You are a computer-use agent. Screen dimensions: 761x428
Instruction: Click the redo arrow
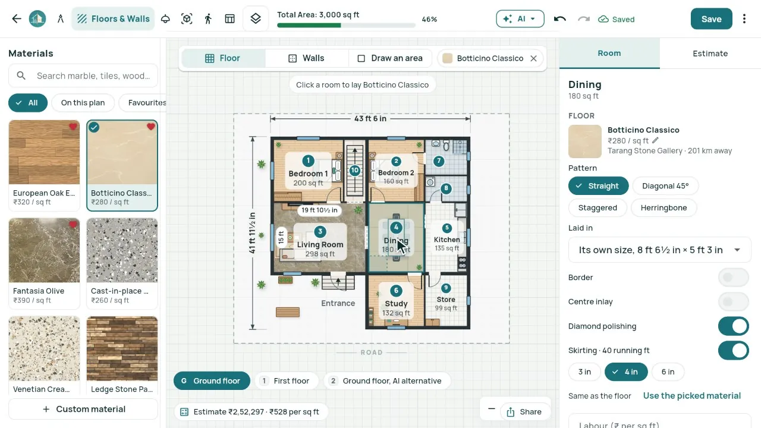point(584,19)
